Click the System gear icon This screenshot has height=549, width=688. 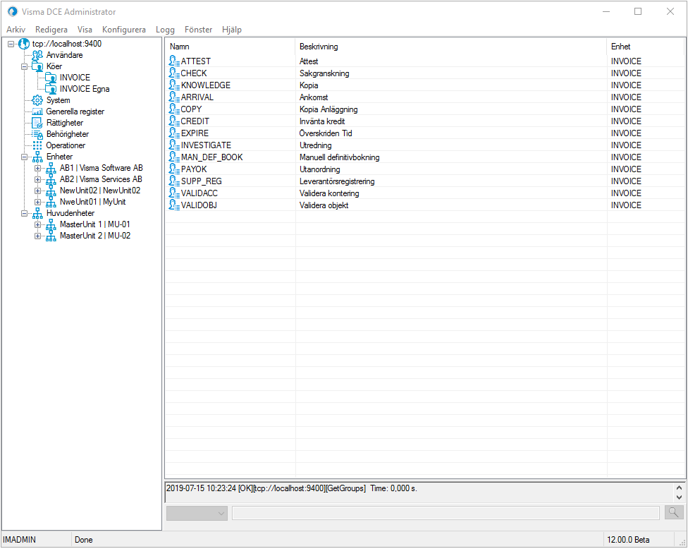tap(37, 100)
